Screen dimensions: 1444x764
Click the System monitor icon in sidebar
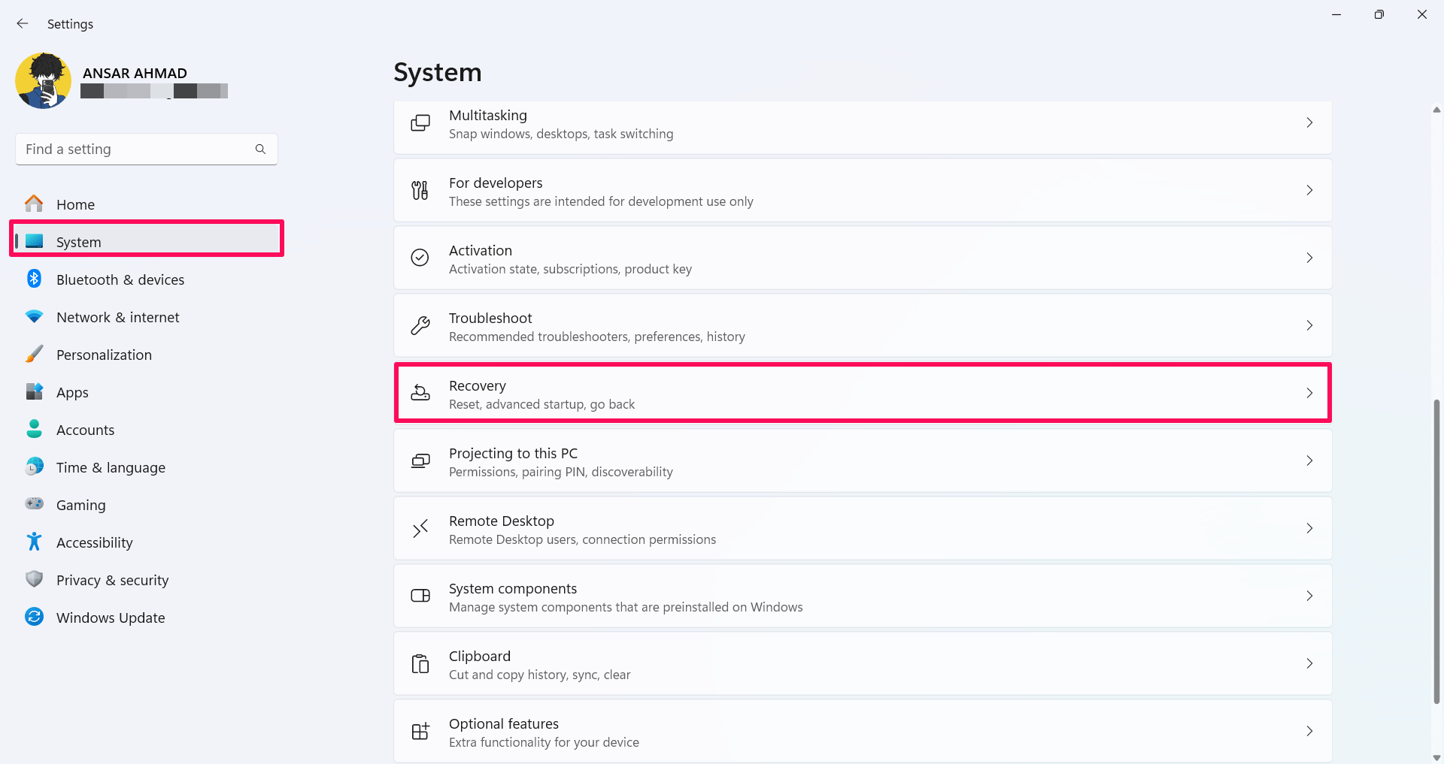pos(34,241)
